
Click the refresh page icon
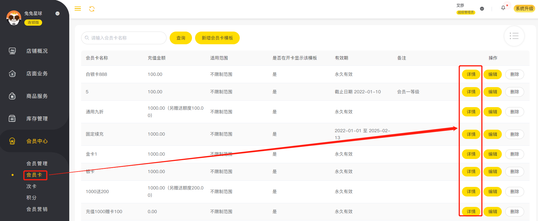tap(92, 9)
